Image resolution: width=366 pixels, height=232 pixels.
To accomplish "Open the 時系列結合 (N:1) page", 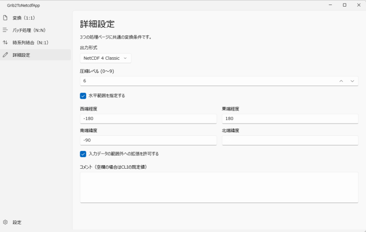I will point(36,43).
